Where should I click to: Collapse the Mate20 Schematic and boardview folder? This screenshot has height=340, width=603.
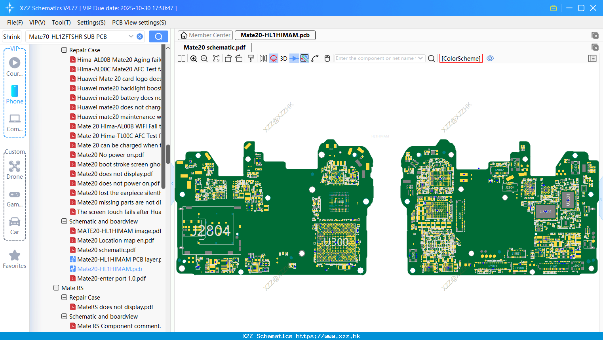(x=64, y=222)
